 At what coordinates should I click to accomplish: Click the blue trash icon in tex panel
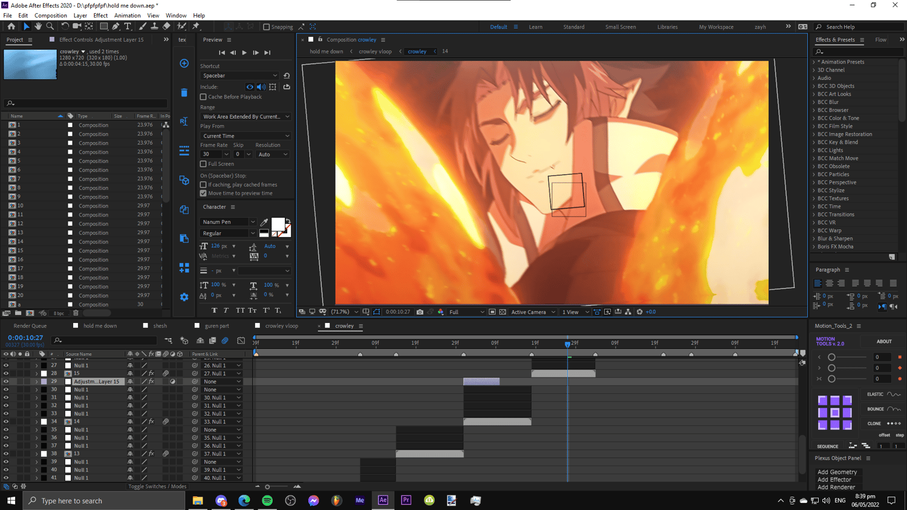click(184, 93)
